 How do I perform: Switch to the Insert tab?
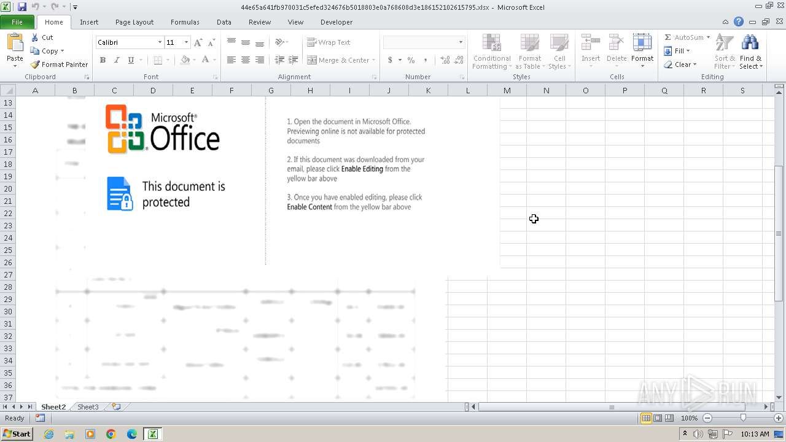(x=89, y=22)
